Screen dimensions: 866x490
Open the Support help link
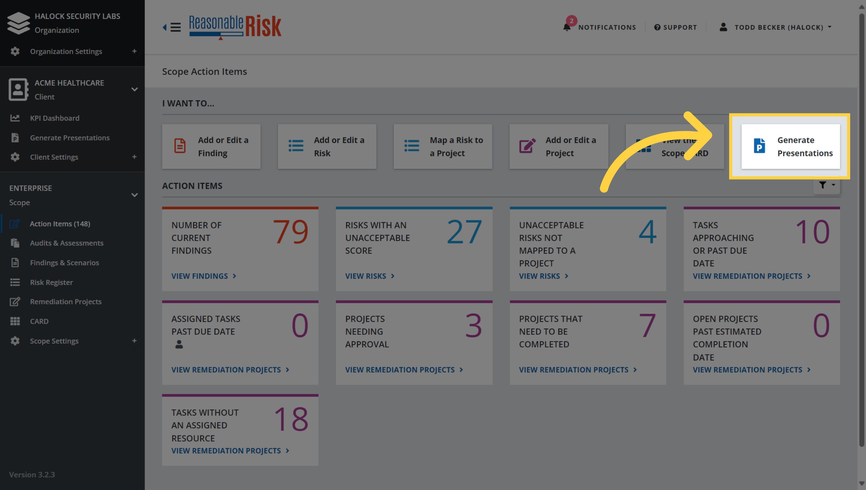click(x=675, y=27)
